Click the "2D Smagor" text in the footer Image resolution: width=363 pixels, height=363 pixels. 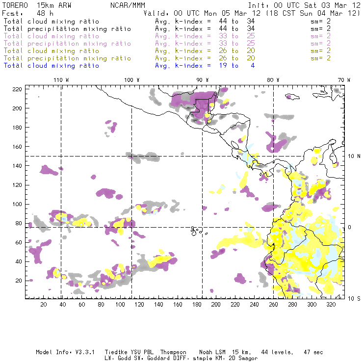coord(243,358)
